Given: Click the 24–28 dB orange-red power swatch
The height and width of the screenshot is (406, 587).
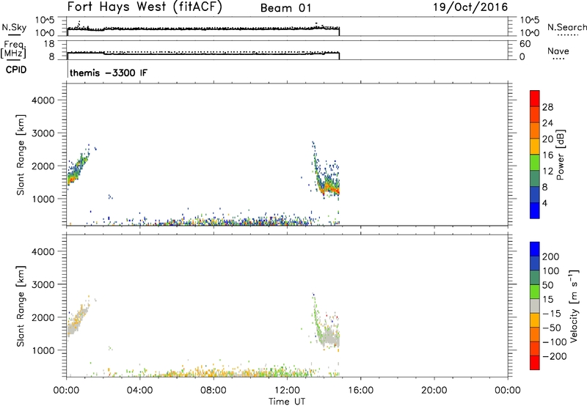Looking at the screenshot, I should (x=535, y=114).
